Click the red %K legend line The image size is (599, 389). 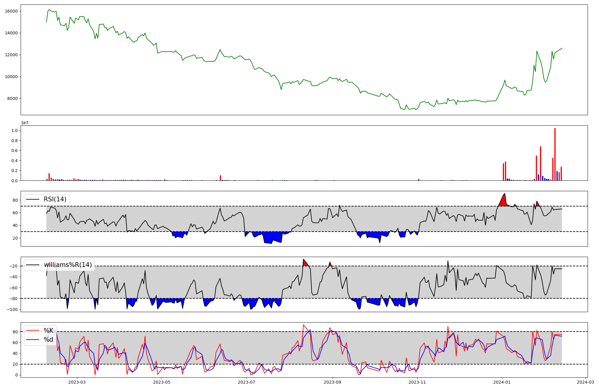33,331
